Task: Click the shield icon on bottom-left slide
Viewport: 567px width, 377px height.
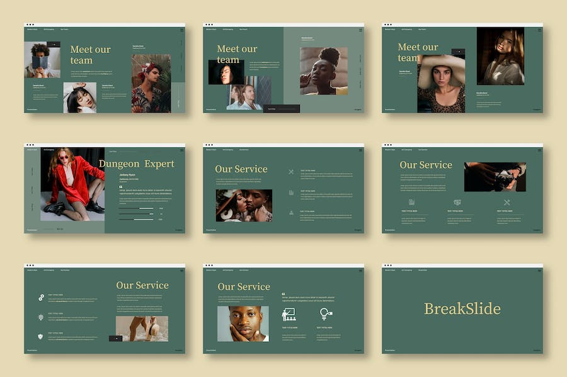Action: 41,336
